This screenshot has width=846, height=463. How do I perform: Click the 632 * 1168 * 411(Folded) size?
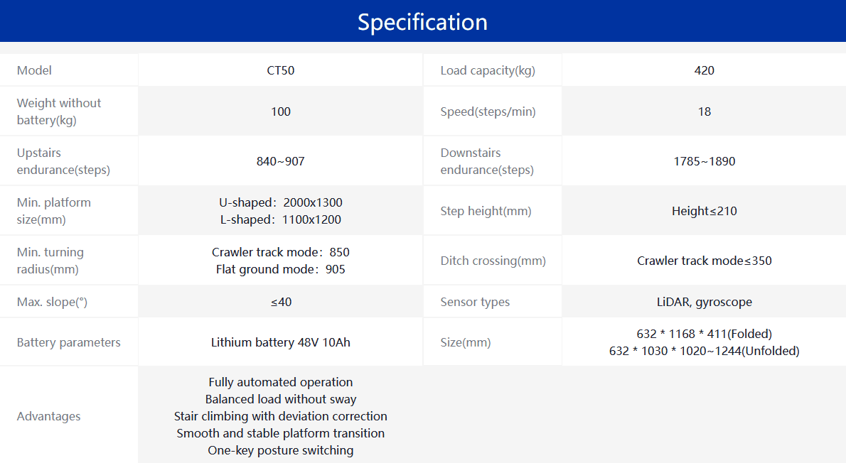click(x=704, y=334)
